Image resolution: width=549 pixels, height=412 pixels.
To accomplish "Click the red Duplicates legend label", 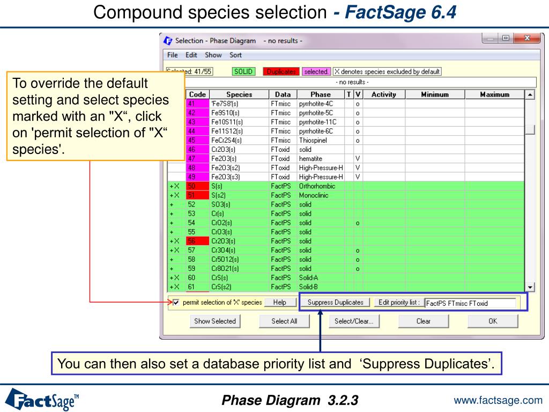I will 281,71.
